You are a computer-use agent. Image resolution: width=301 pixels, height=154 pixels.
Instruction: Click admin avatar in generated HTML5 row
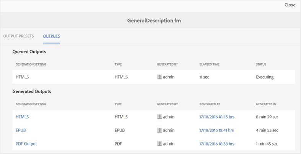pyautogui.click(x=159, y=117)
